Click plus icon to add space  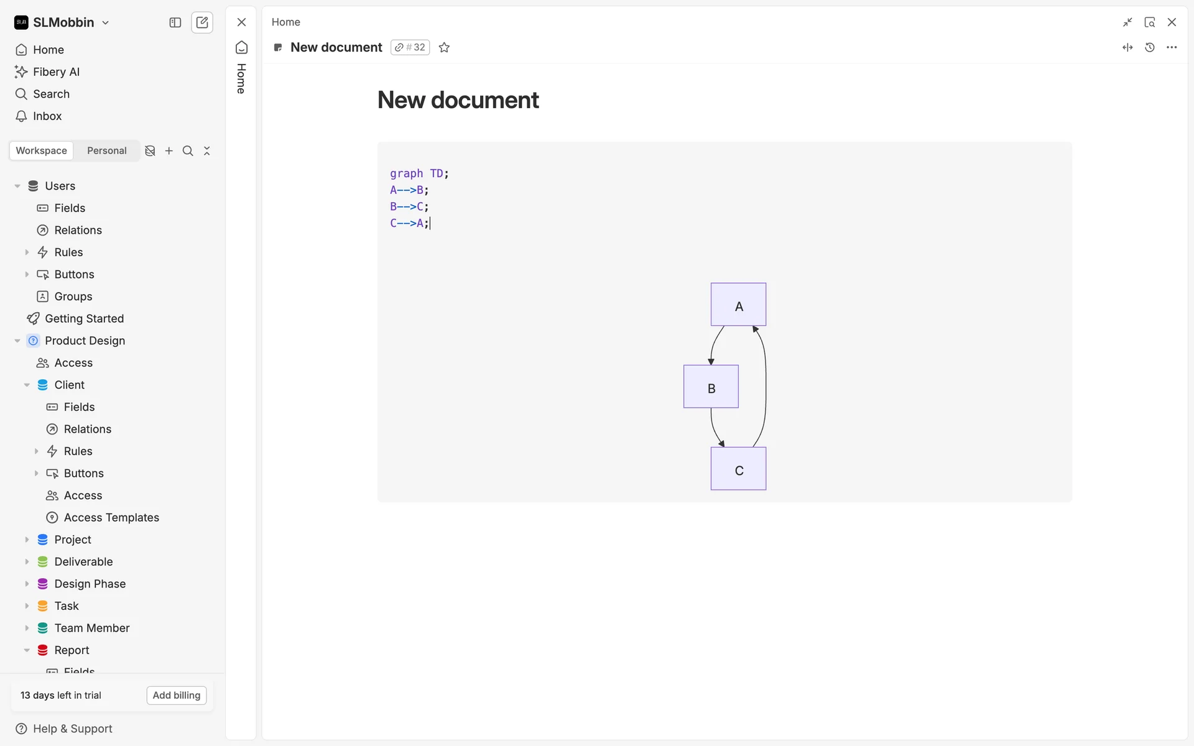coord(169,150)
